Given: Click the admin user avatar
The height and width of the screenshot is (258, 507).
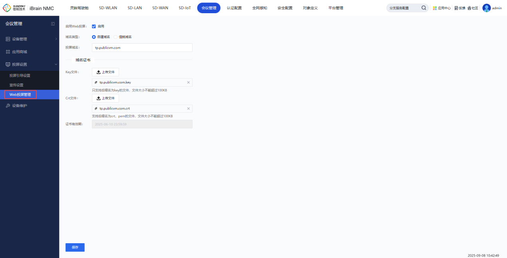Looking at the screenshot, I should [486, 8].
